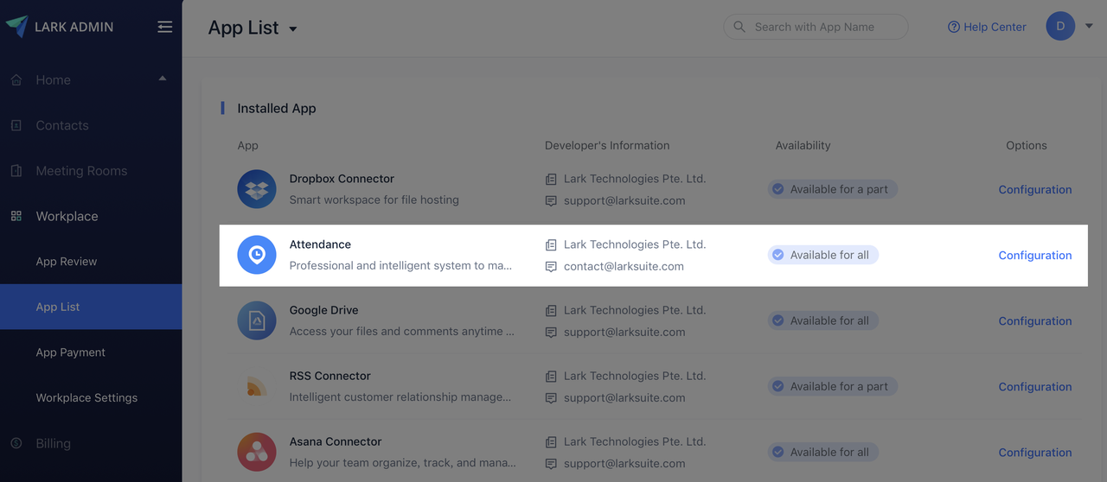Open App Review in the sidebar
This screenshot has height=482, width=1107.
(x=67, y=262)
